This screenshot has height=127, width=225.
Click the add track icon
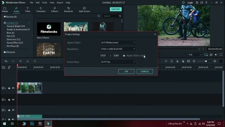click(x=4, y=67)
